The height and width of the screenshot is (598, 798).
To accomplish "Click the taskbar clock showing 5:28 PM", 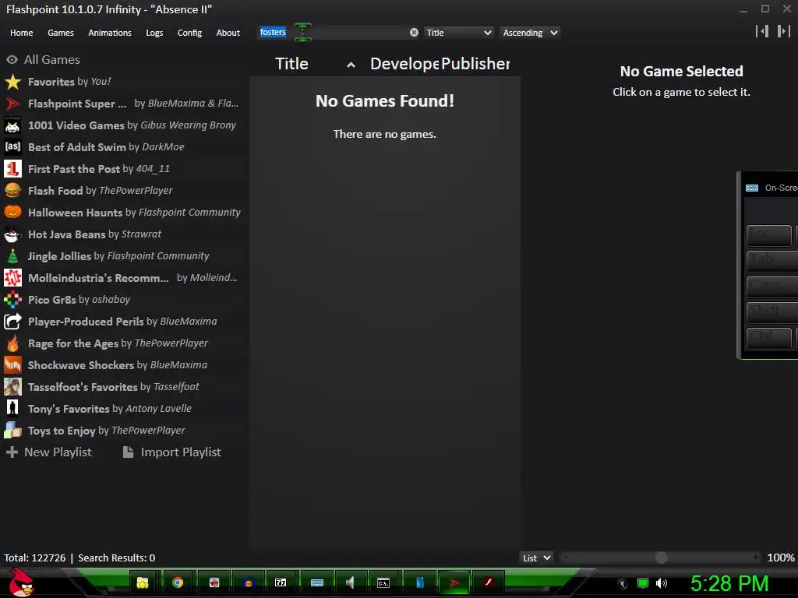I will [729, 583].
